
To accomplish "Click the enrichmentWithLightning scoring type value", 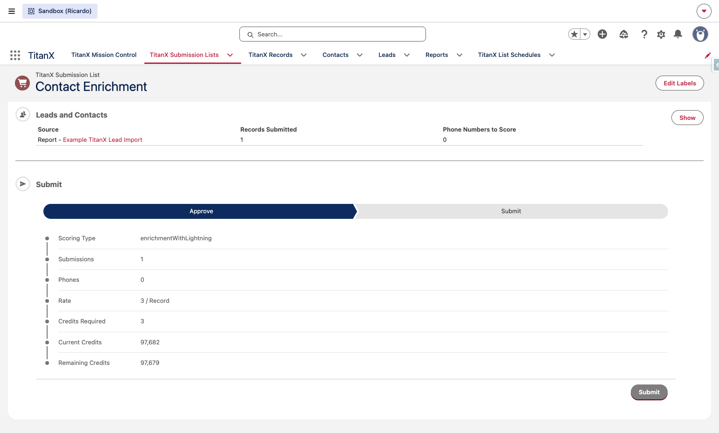I will coord(176,238).
